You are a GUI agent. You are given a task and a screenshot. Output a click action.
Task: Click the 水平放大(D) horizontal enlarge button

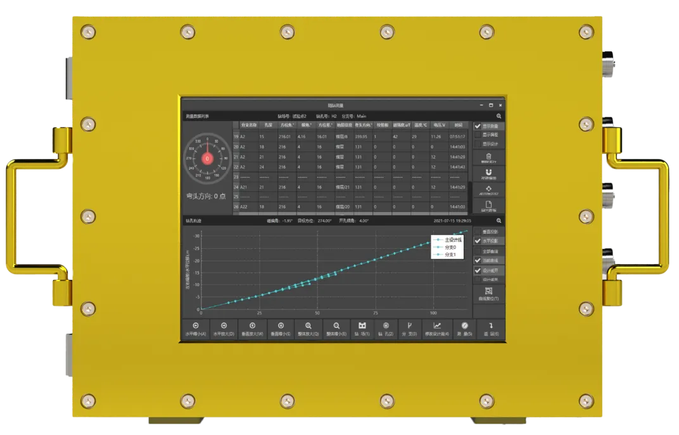tap(224, 329)
